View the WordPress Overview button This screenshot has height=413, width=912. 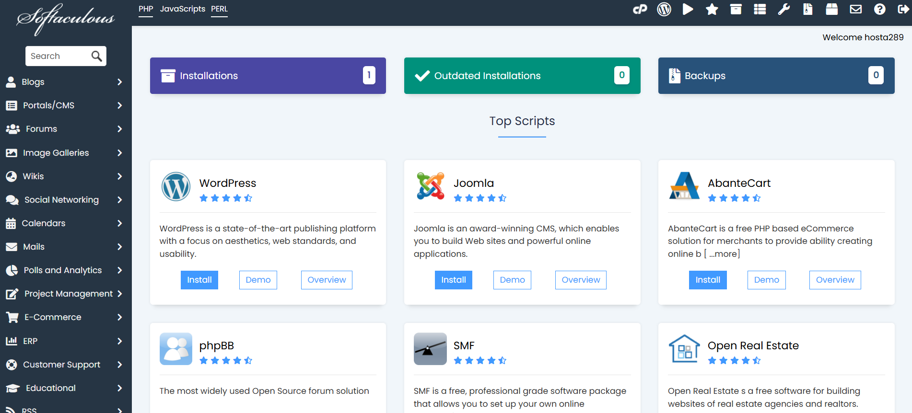[x=327, y=280]
